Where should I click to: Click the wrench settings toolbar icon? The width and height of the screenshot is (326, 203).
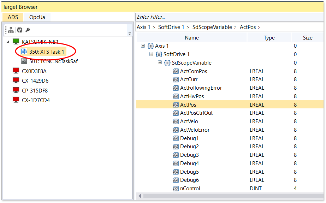click(28, 30)
